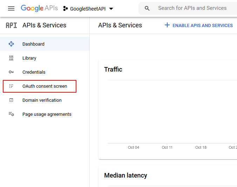The height and width of the screenshot is (187, 237).
Task: Navigate to Domain verification
Action: (42, 100)
